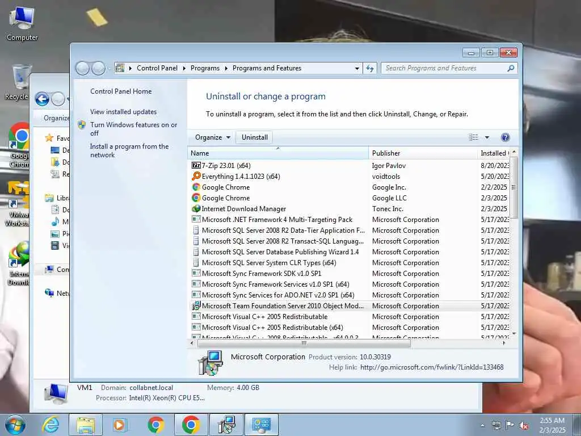Select Google Chrome by Google LLC icon

click(x=196, y=198)
